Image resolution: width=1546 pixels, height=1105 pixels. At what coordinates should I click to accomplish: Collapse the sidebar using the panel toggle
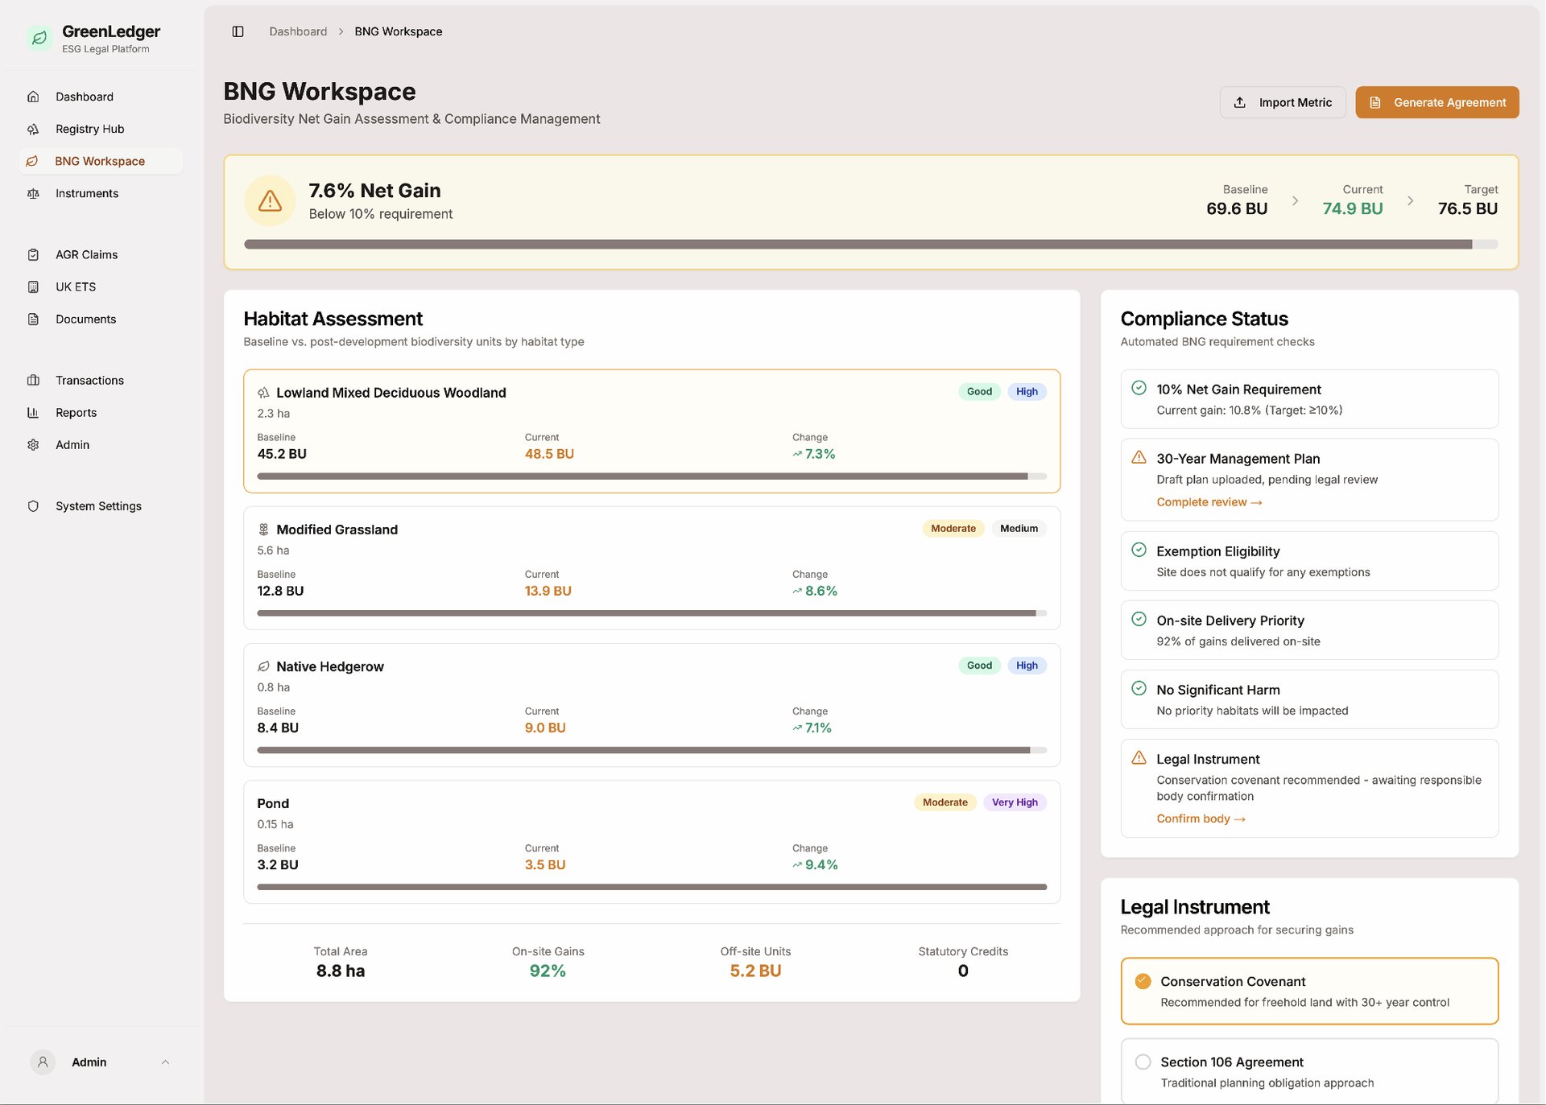238,31
